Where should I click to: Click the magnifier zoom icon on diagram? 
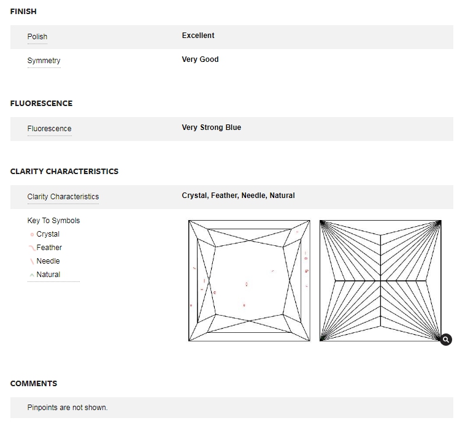(446, 340)
